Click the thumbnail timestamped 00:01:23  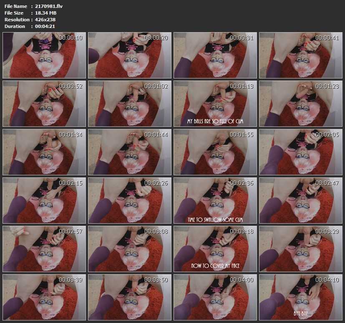pyautogui.click(x=301, y=103)
